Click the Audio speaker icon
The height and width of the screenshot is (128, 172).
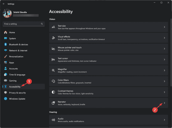tap(53, 120)
